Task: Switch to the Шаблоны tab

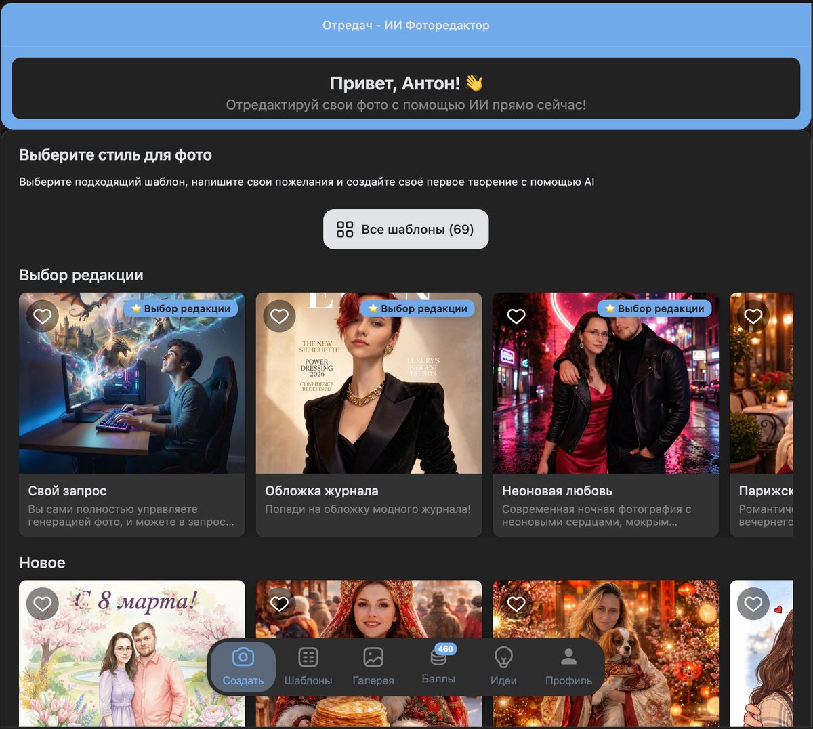Action: pos(308,667)
